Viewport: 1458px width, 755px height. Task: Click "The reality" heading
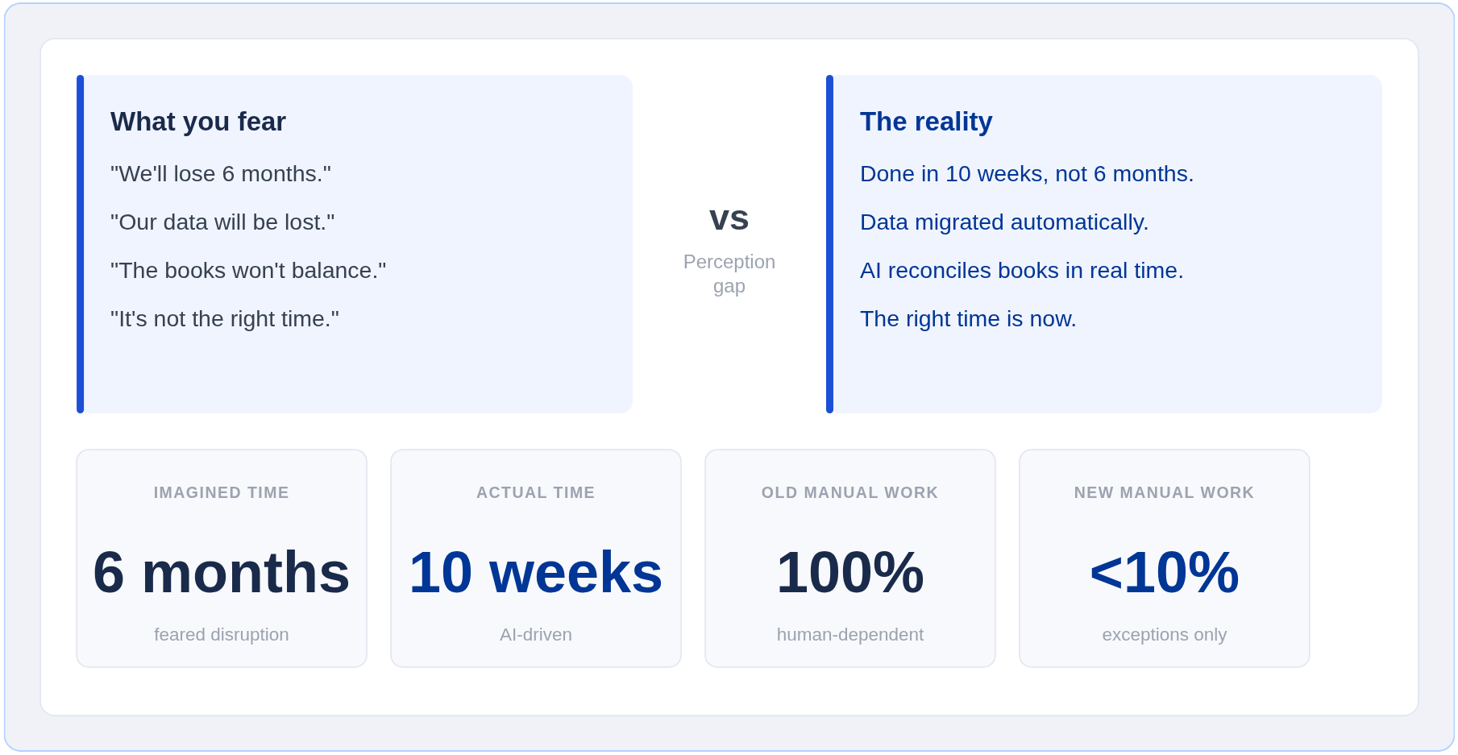click(925, 122)
